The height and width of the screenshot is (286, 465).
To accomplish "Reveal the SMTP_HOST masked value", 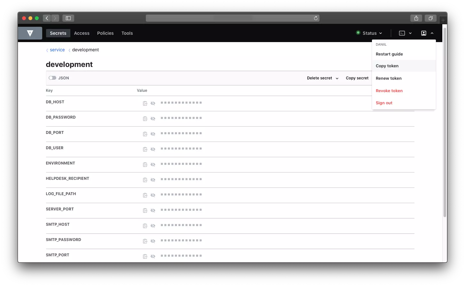I will (x=153, y=226).
